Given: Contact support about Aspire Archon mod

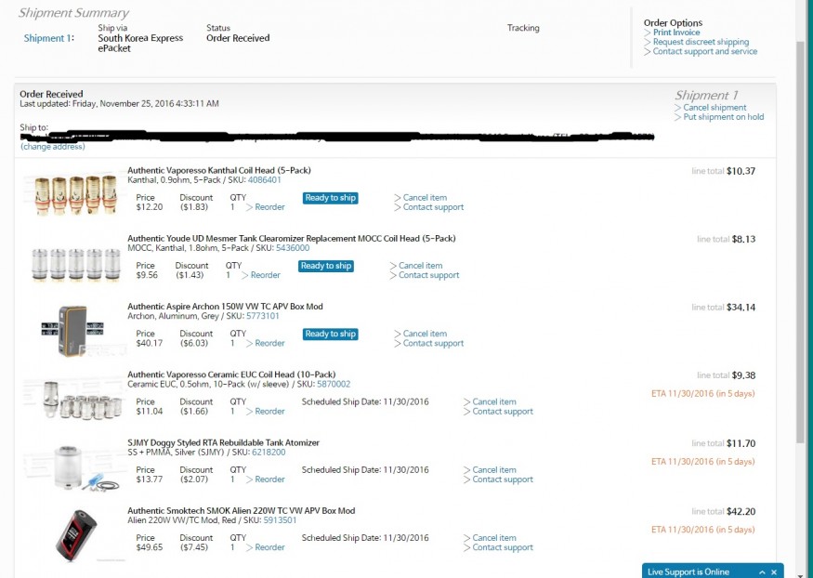Looking at the screenshot, I should pyautogui.click(x=434, y=343).
